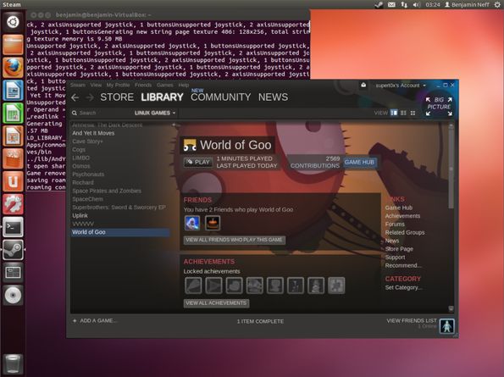The width and height of the screenshot is (504, 377).
Task: Click the PLAY button for World of Goo
Action: pos(198,162)
